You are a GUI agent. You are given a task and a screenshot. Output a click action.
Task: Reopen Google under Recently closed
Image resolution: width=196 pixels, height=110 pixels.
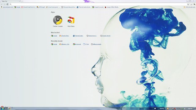coord(54,44)
